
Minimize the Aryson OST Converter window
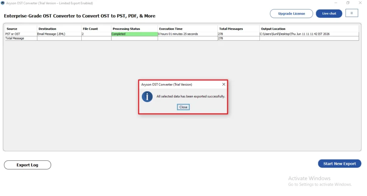click(x=335, y=3)
